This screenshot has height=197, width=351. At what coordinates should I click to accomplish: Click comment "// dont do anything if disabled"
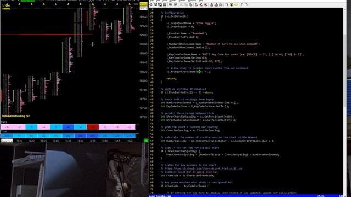coord(183,89)
